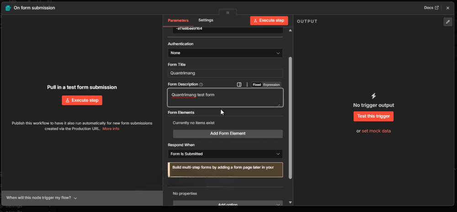Screen dimensions: 457x212
Task: Click Execute step button in left input panel
Action: tap(82, 100)
